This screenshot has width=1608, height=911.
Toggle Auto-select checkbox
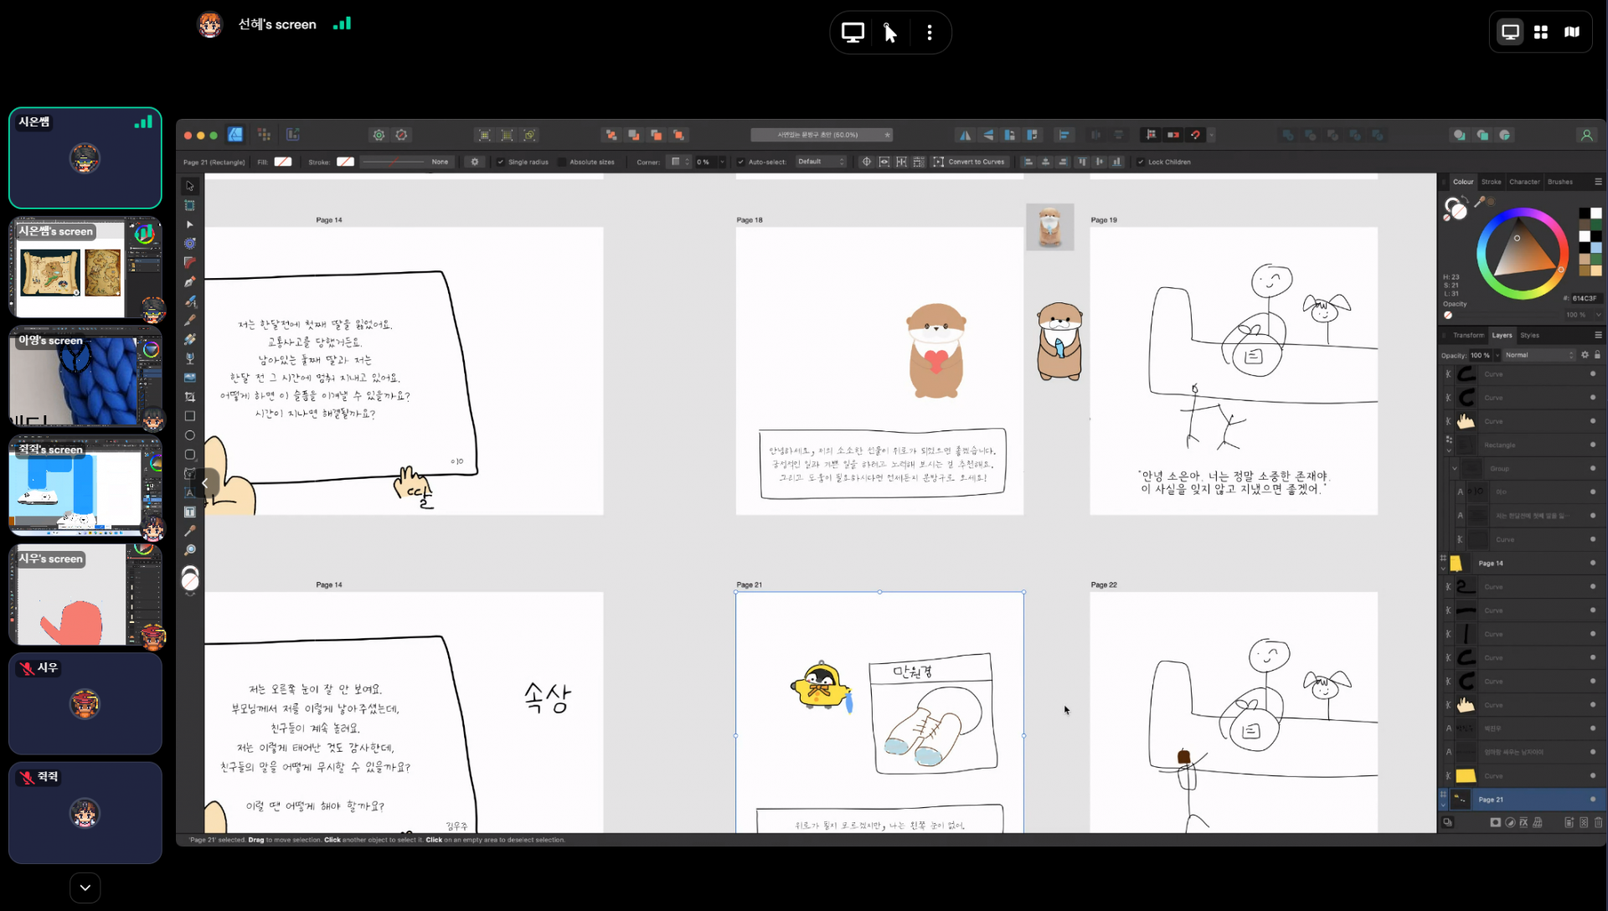[x=740, y=162]
